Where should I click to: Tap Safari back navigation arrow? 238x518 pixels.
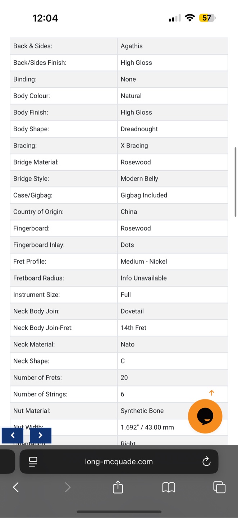click(15, 487)
